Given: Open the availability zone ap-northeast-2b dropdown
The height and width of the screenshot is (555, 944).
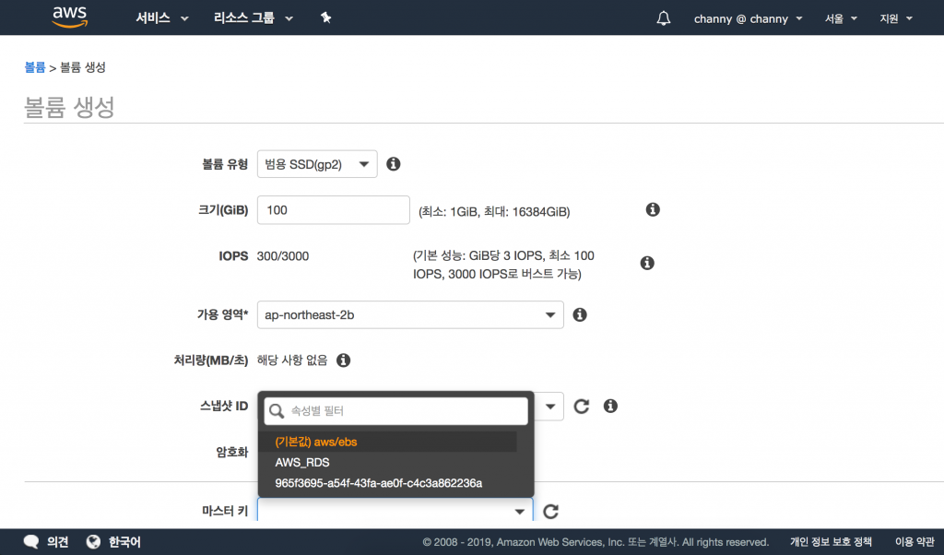Looking at the screenshot, I should [410, 314].
